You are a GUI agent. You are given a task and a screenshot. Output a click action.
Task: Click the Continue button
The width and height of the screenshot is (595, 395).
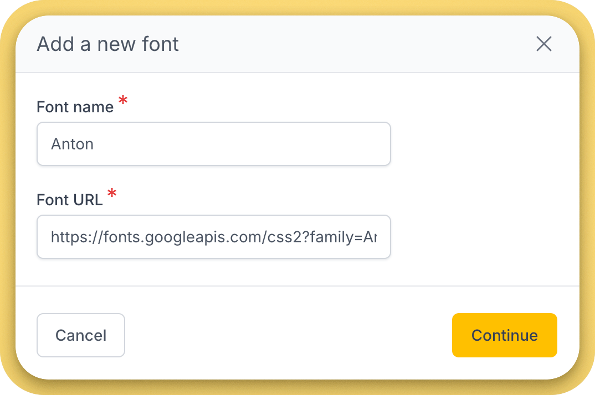(504, 335)
